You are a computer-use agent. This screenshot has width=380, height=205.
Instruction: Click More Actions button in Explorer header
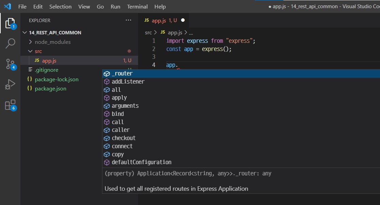[x=128, y=20]
